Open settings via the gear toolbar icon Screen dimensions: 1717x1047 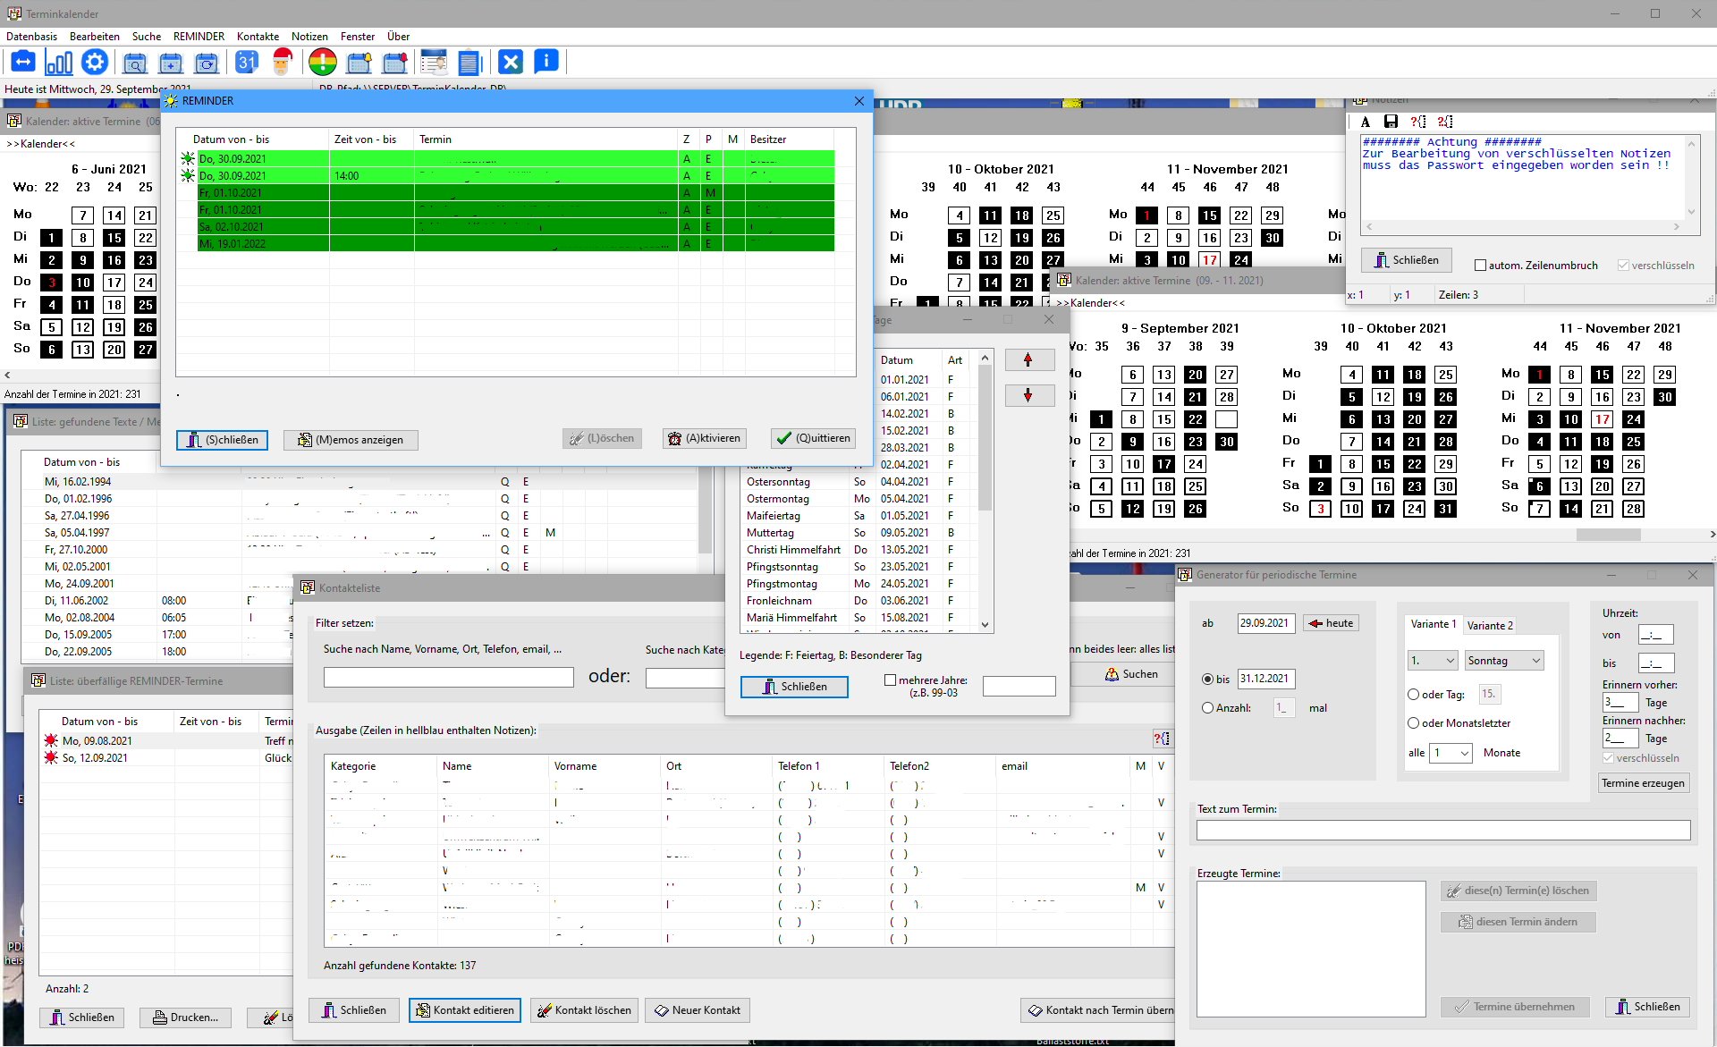click(95, 63)
